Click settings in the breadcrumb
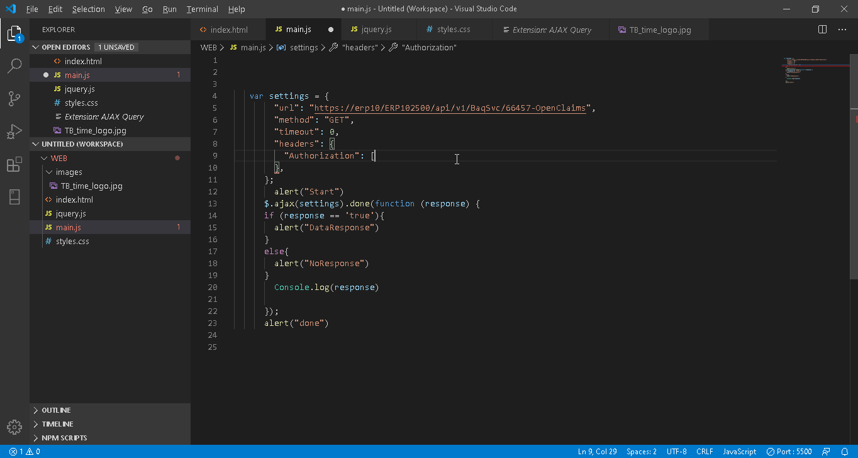This screenshot has height=458, width=858. (x=304, y=48)
